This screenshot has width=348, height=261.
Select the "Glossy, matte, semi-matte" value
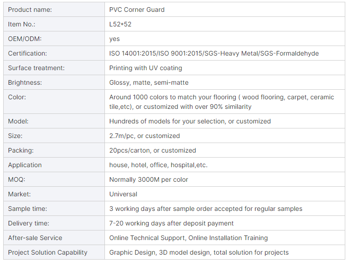(149, 82)
